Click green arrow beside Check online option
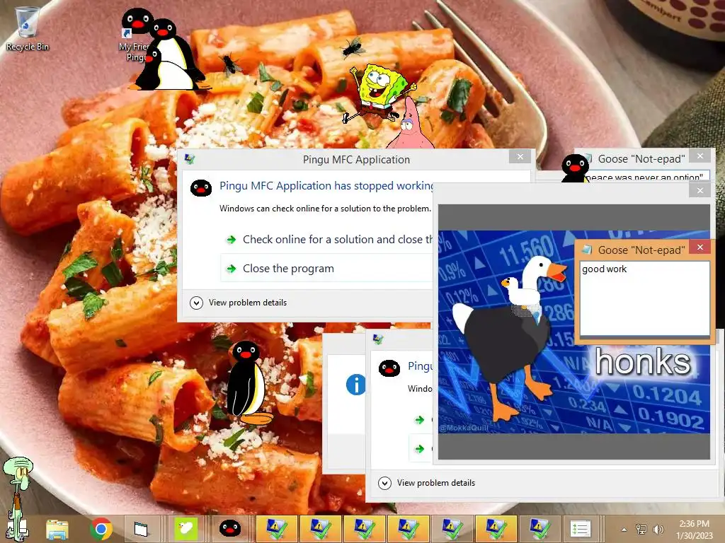This screenshot has width=725, height=543. click(x=232, y=240)
